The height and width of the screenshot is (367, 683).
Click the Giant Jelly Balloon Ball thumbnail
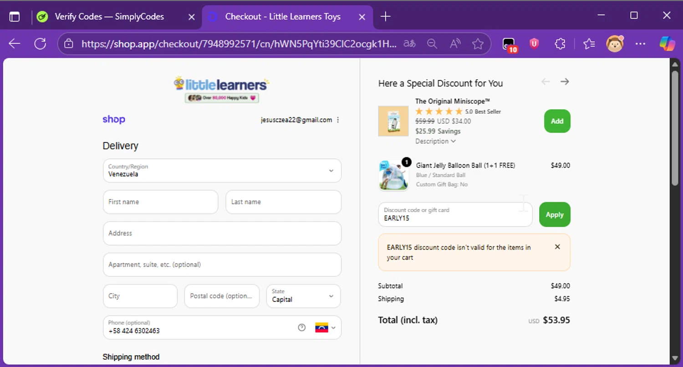click(393, 175)
